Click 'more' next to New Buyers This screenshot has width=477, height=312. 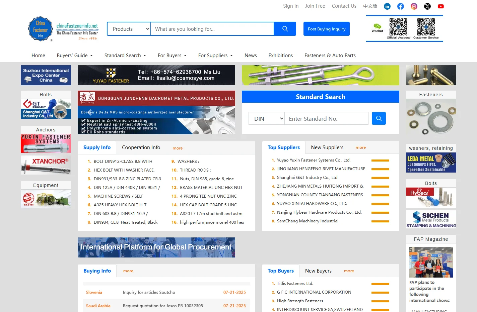point(349,271)
